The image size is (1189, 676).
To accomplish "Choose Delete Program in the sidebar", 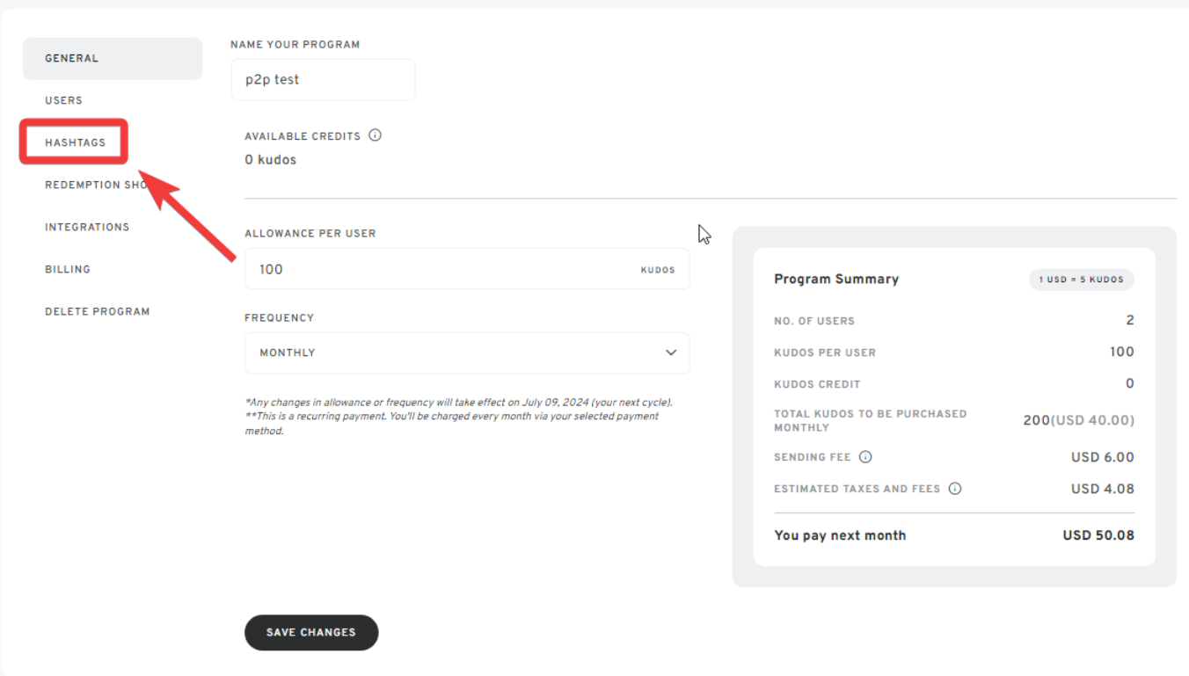I will [x=97, y=311].
